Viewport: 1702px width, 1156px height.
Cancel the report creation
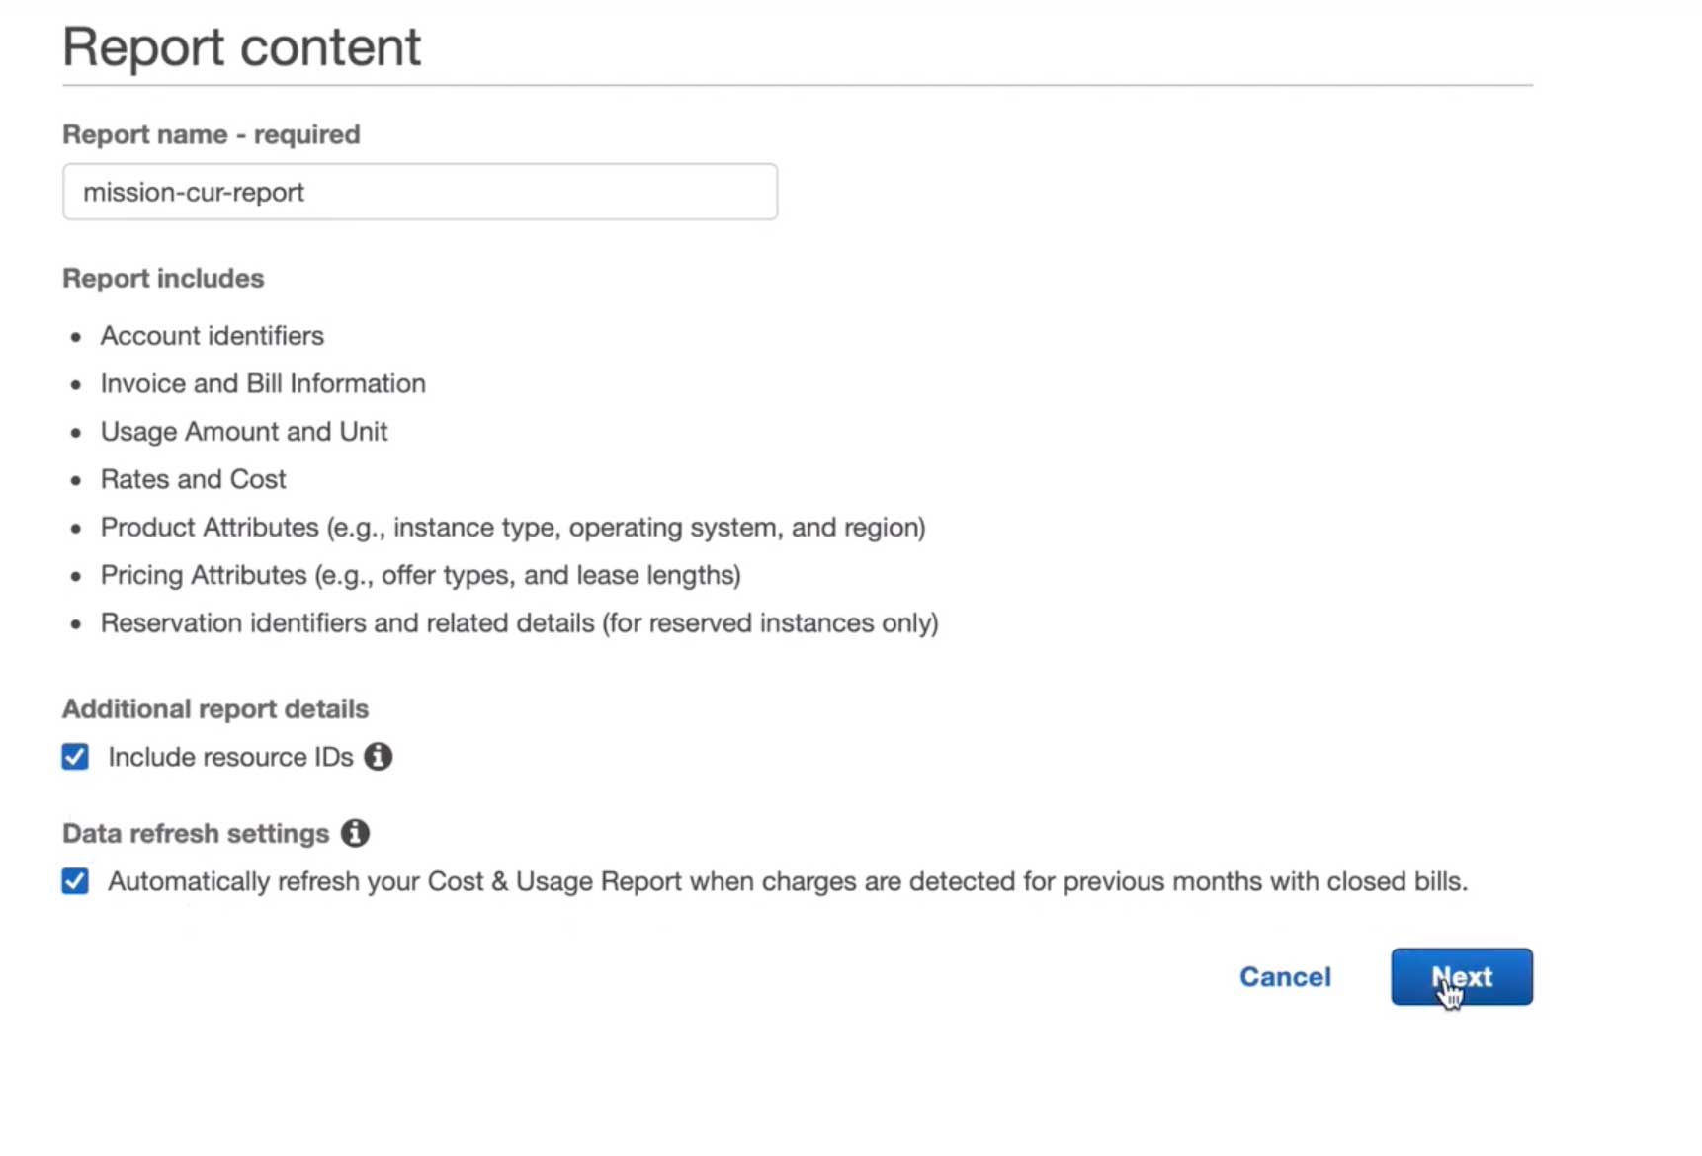(1285, 976)
